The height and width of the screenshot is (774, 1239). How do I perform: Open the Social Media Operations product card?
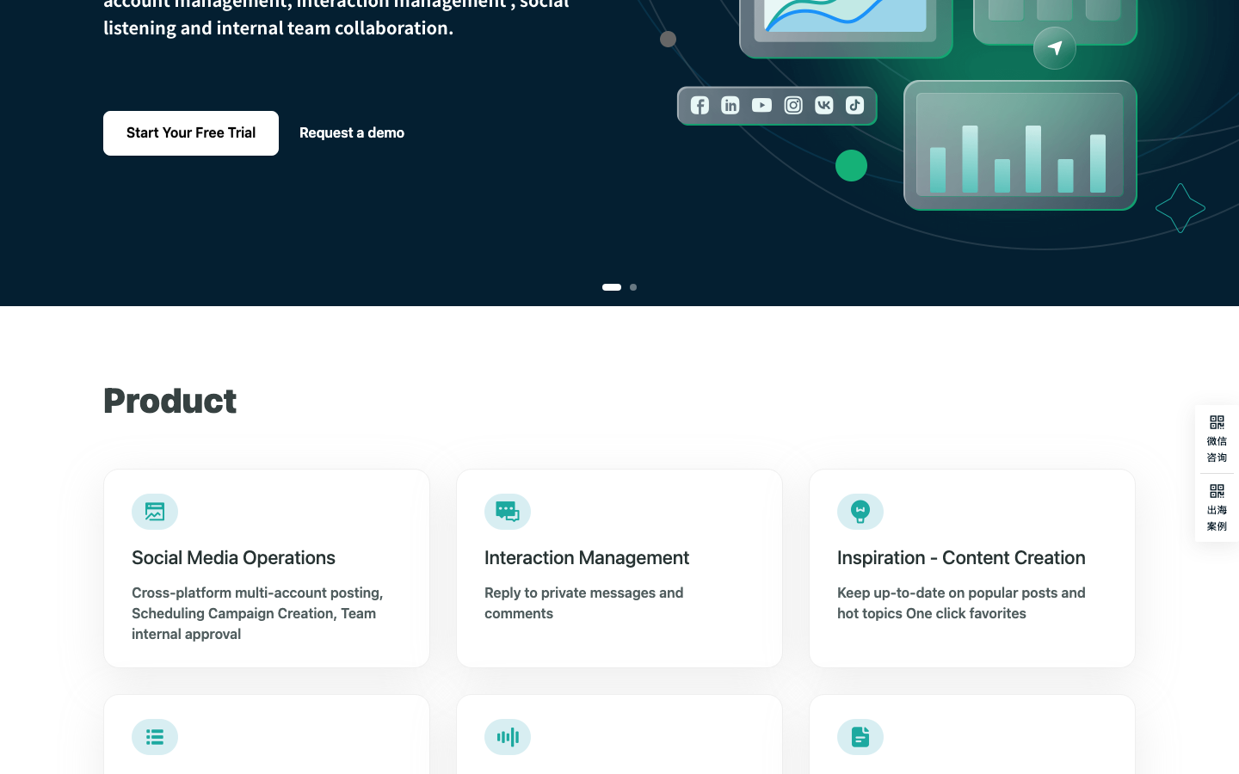coord(267,568)
